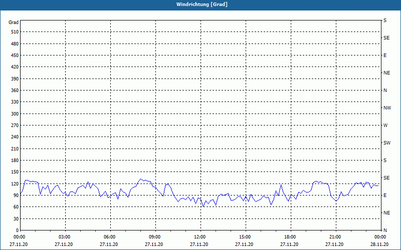Select the 510 value on the left axis
401x250 pixels.
click(14, 32)
